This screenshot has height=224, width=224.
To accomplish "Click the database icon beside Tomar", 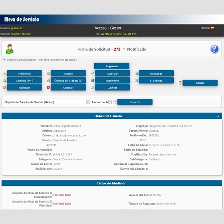I will pos(180,83).
